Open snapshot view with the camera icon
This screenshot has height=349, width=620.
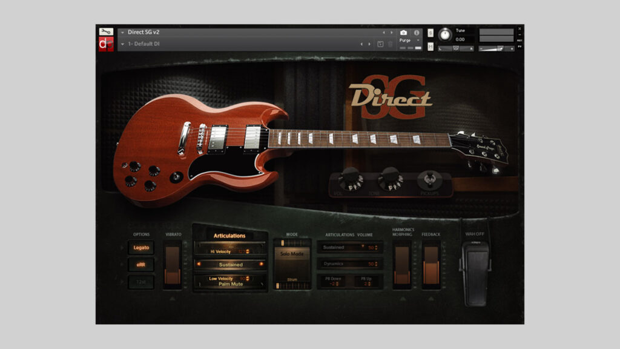click(403, 32)
